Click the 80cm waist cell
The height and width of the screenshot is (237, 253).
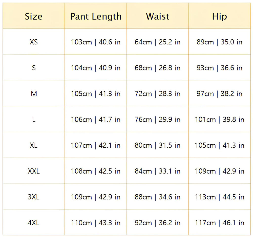click(158, 145)
